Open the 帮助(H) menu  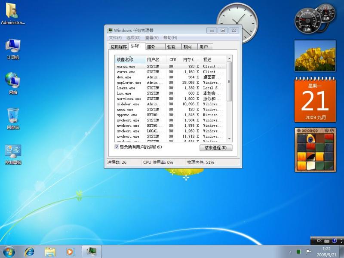pos(170,37)
